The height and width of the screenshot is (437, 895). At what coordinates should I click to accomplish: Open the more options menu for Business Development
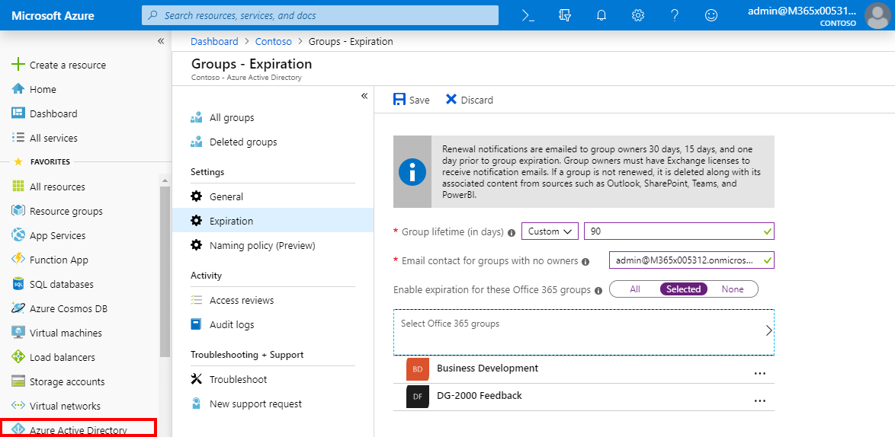[759, 374]
